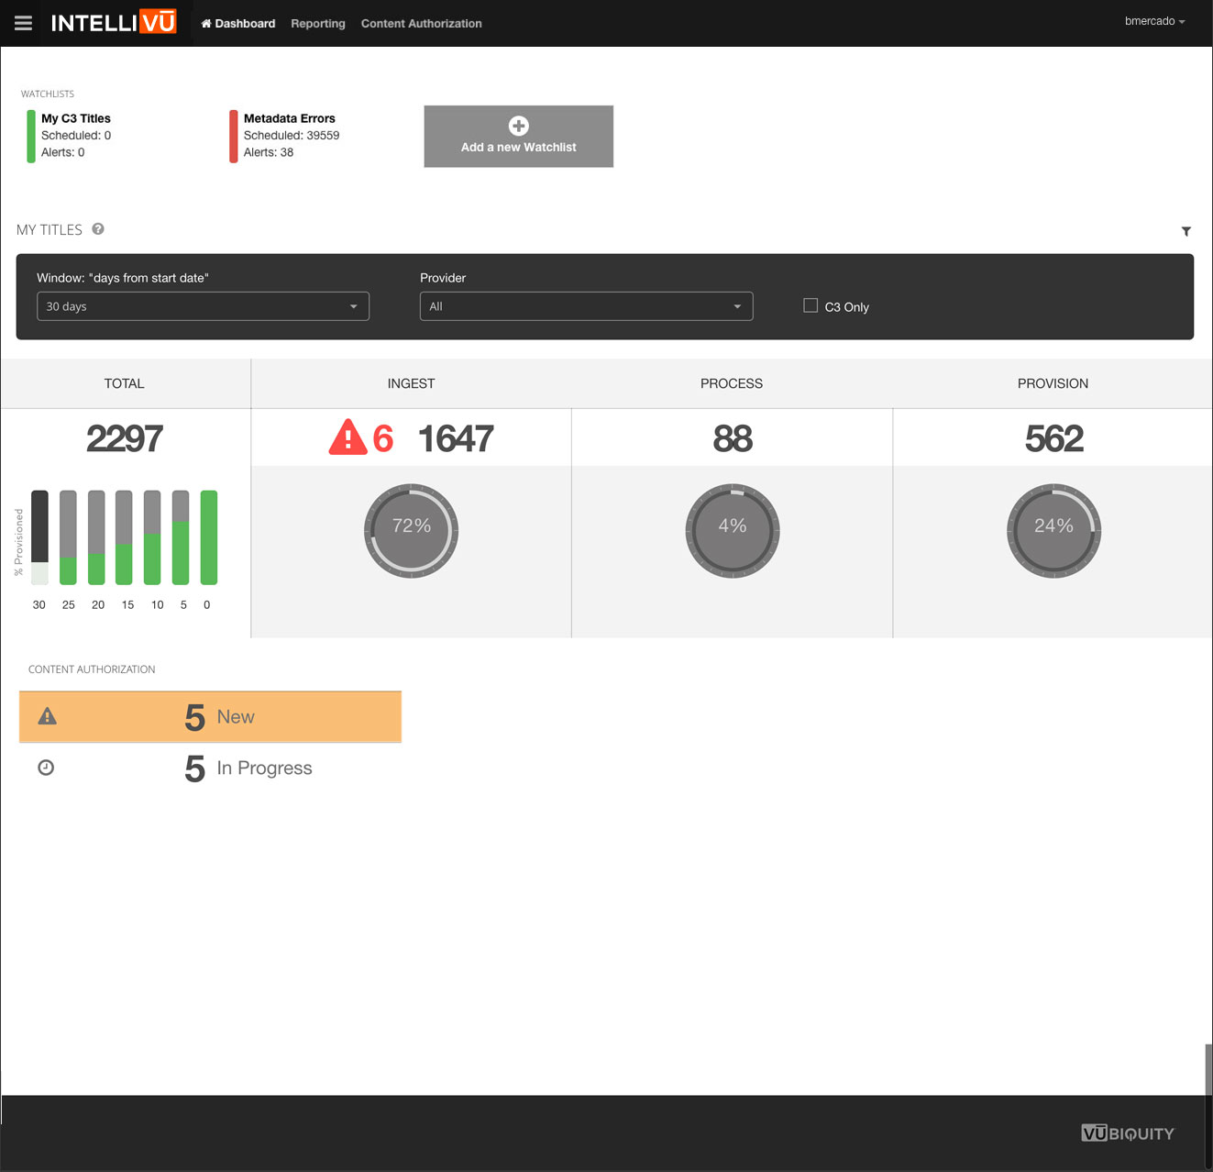Open the 30 days window dropdown
Image resolution: width=1213 pixels, height=1172 pixels.
click(x=203, y=306)
